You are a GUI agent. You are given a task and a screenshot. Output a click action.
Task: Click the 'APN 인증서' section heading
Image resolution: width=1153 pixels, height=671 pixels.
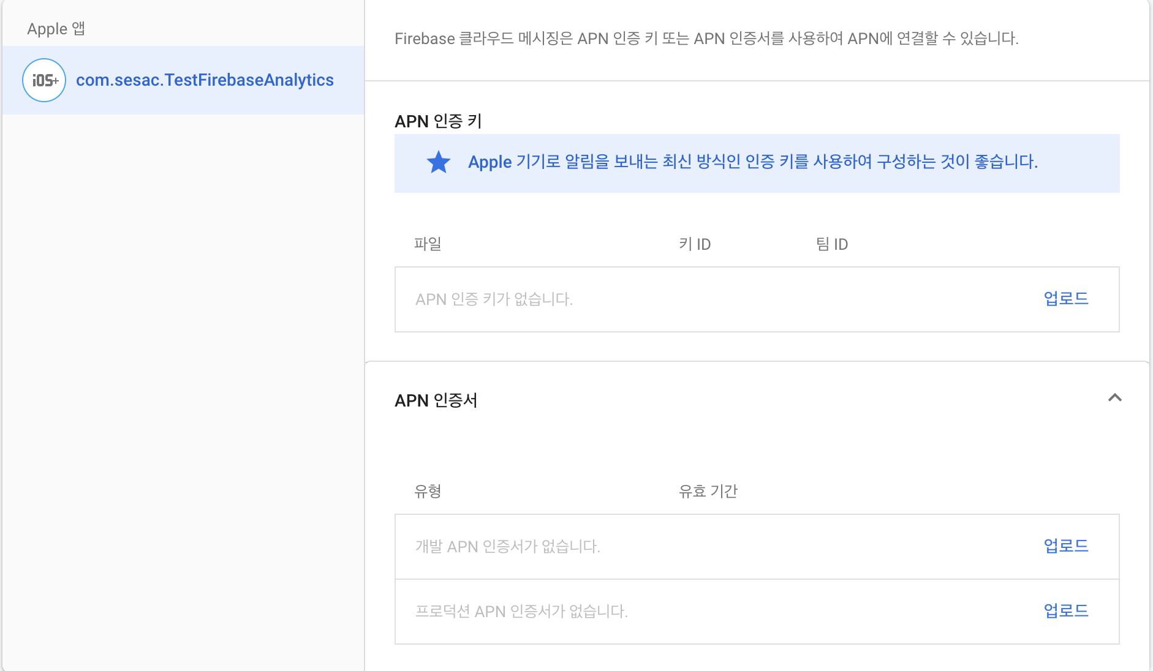(x=436, y=400)
